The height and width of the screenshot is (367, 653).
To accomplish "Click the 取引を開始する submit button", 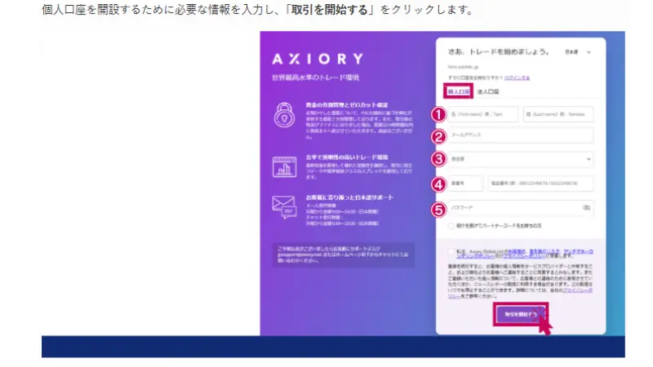I will (x=520, y=314).
